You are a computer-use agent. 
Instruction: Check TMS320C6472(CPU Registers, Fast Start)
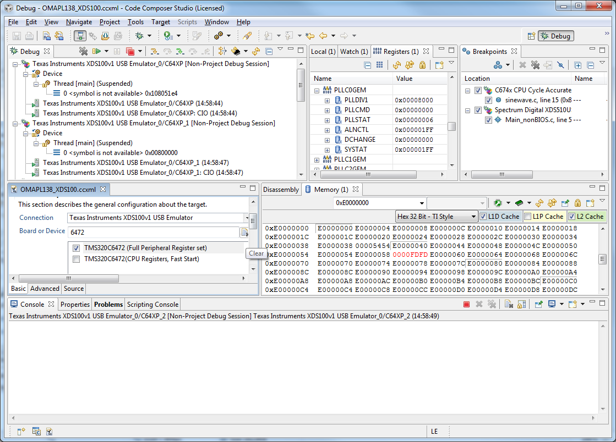[76, 259]
